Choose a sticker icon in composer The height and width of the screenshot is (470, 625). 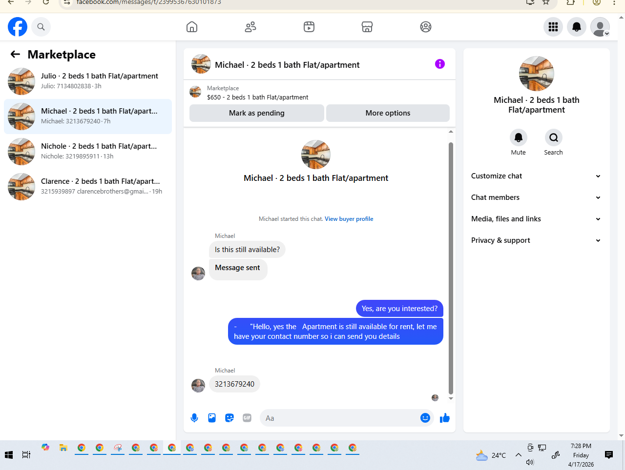(x=229, y=418)
